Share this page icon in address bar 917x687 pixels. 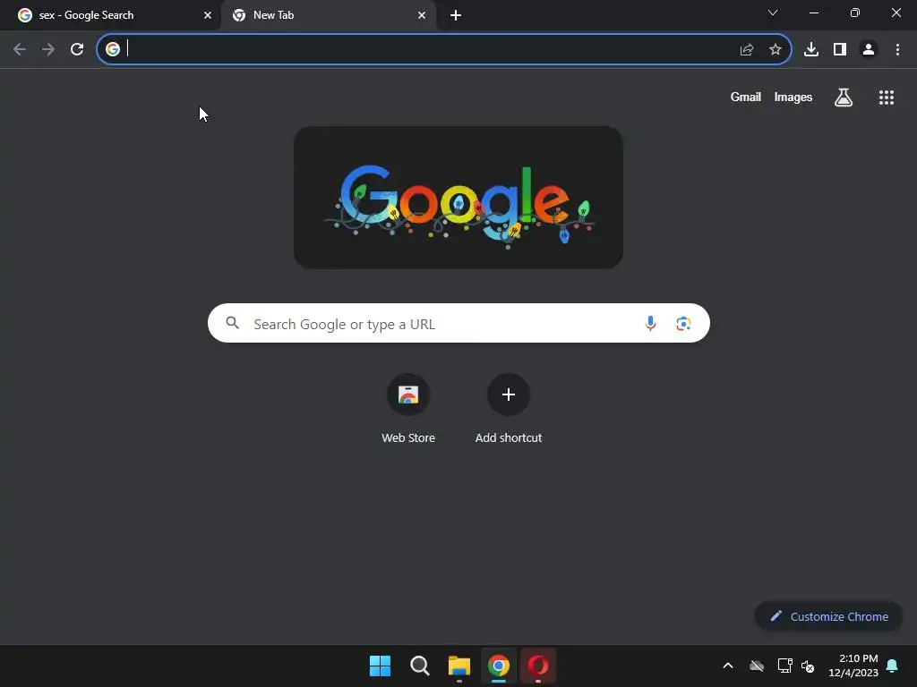pos(746,50)
